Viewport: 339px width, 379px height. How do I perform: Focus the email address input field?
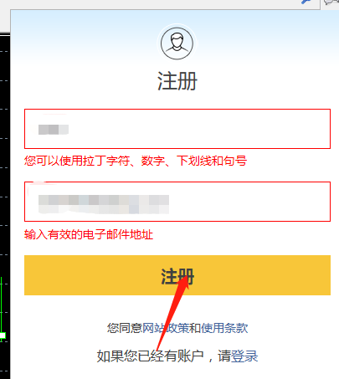(x=177, y=202)
